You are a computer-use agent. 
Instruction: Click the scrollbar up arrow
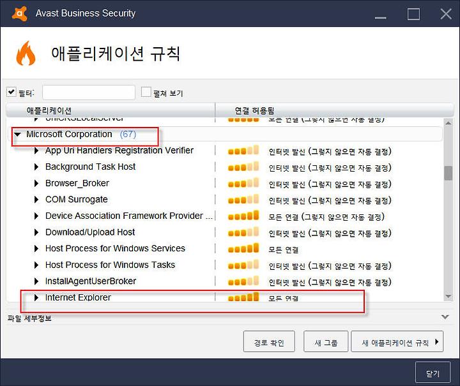click(x=448, y=123)
